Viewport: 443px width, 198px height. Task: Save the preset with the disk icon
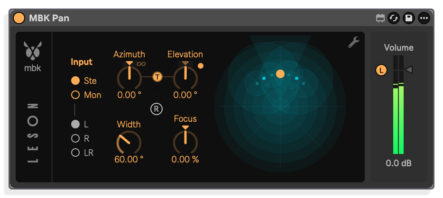coord(408,18)
